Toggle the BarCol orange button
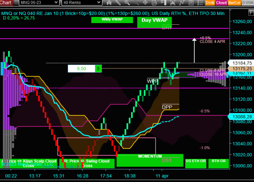This screenshot has height=182, width=254. coord(234,3)
